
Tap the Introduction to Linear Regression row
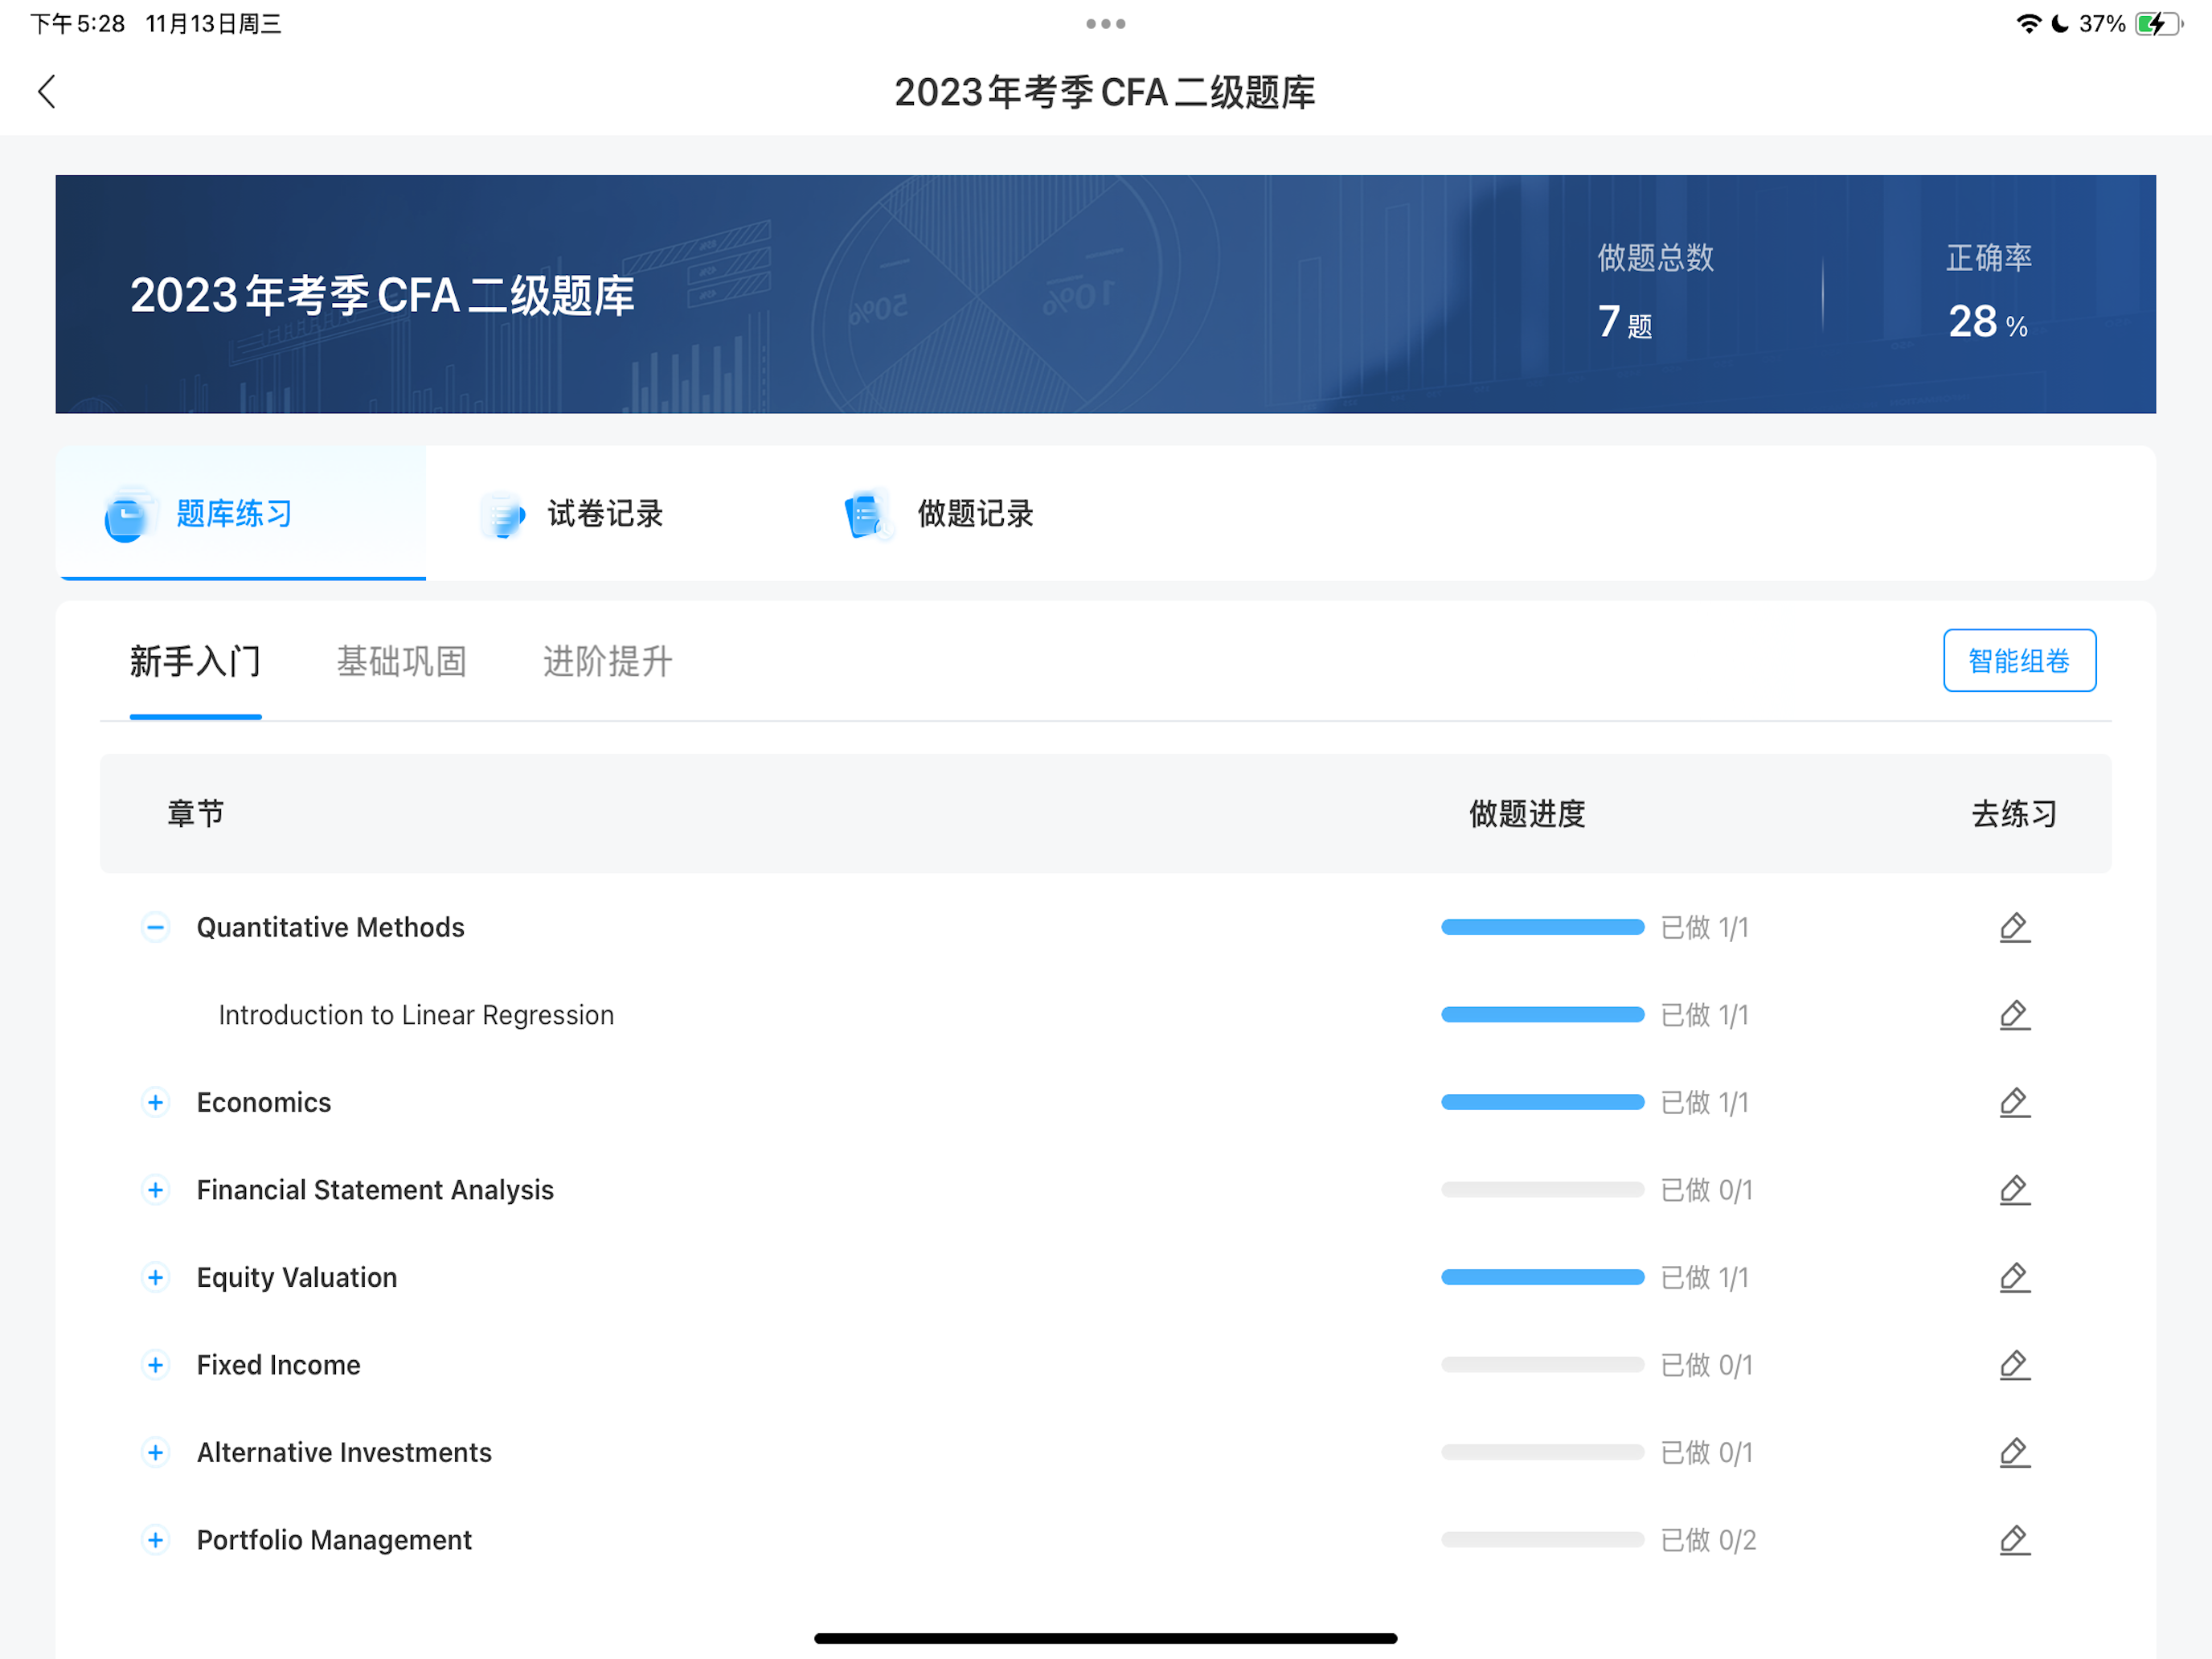[x=1106, y=1015]
